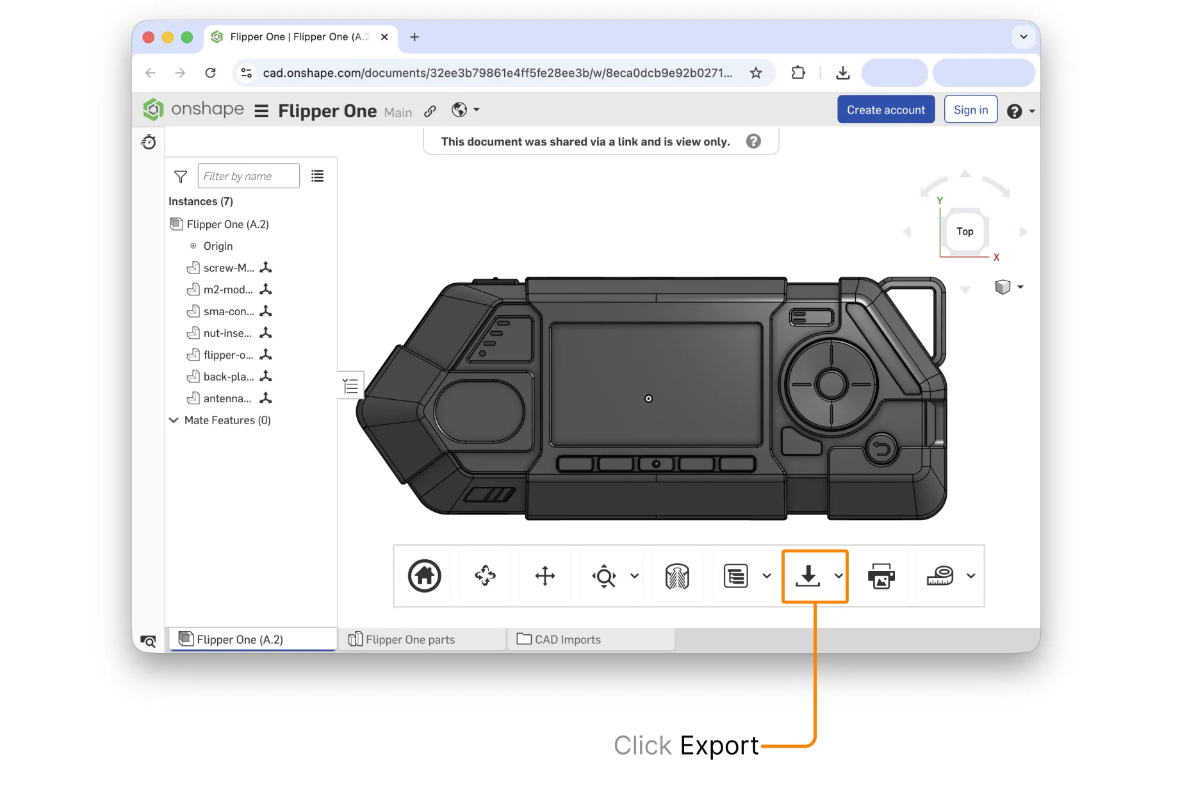Open the CAD Imports tab
This screenshot has width=1187, height=804.
click(591, 639)
